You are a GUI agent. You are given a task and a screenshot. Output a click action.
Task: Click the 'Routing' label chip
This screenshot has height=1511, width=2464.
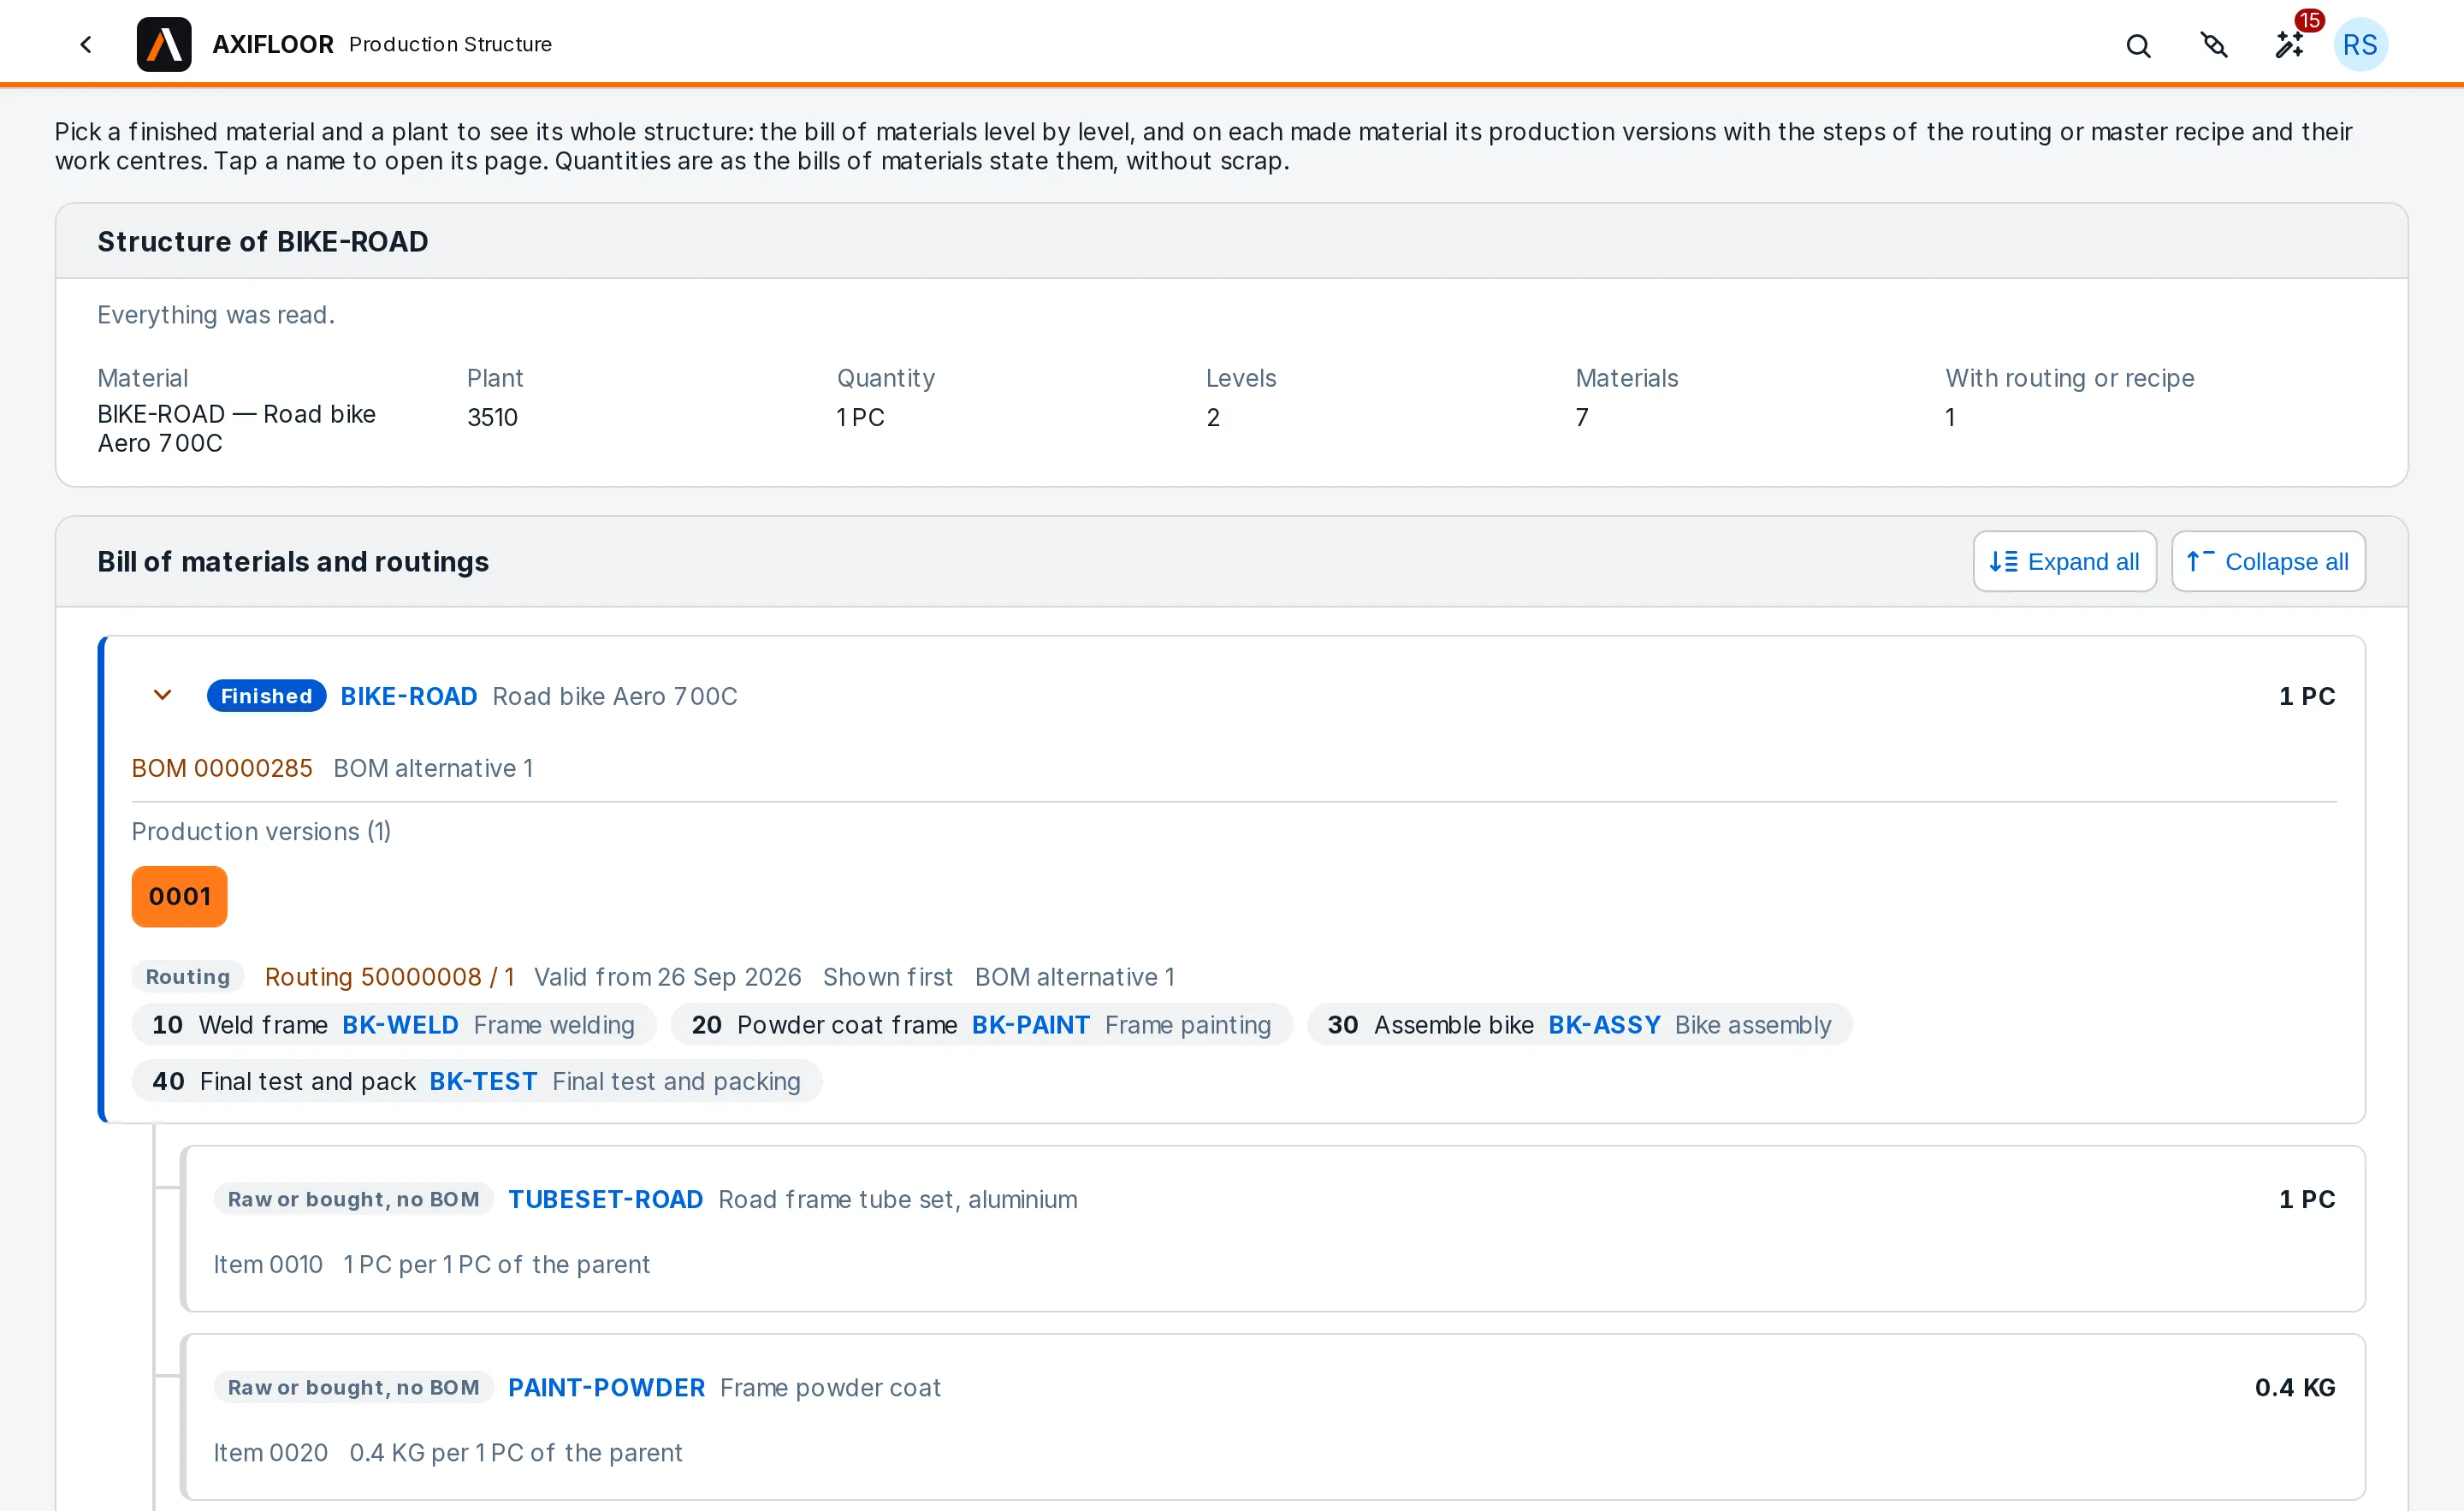[188, 977]
